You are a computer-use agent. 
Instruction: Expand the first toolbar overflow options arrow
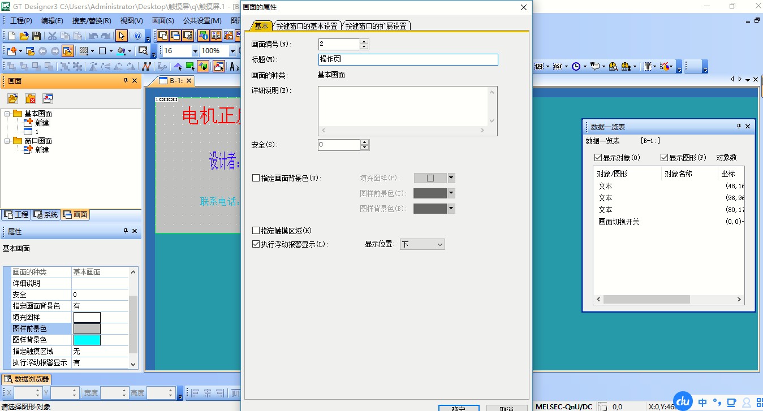148,37
